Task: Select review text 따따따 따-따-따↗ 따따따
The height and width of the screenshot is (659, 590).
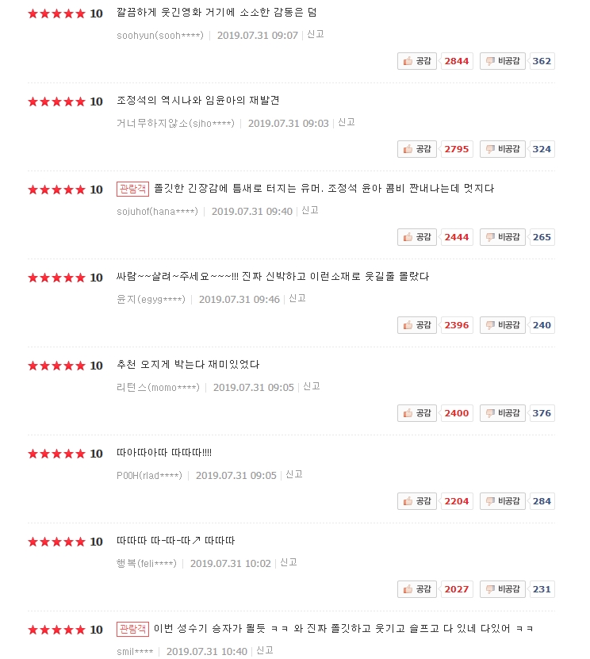Action: click(x=176, y=541)
